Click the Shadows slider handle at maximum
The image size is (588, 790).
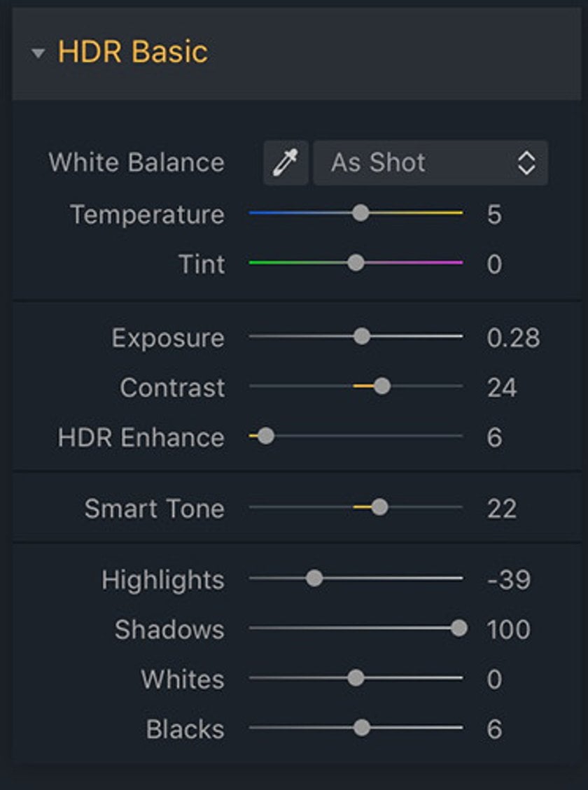point(458,628)
